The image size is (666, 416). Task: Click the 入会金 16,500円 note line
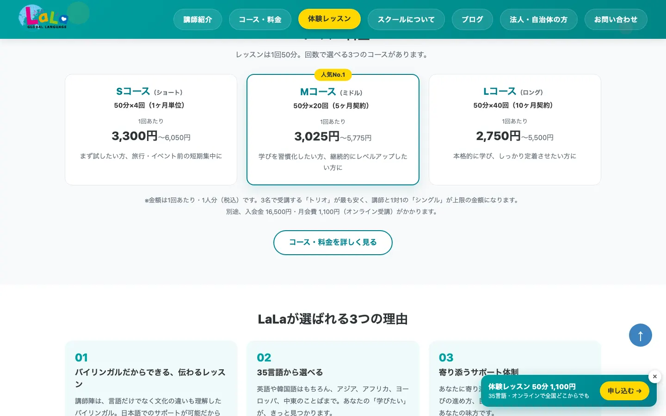(x=333, y=212)
